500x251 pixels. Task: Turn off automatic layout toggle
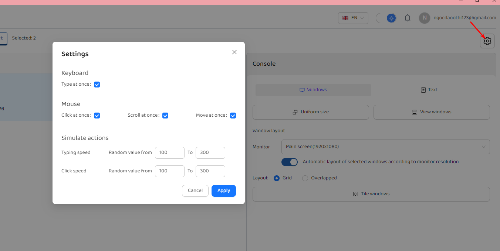[x=290, y=162]
